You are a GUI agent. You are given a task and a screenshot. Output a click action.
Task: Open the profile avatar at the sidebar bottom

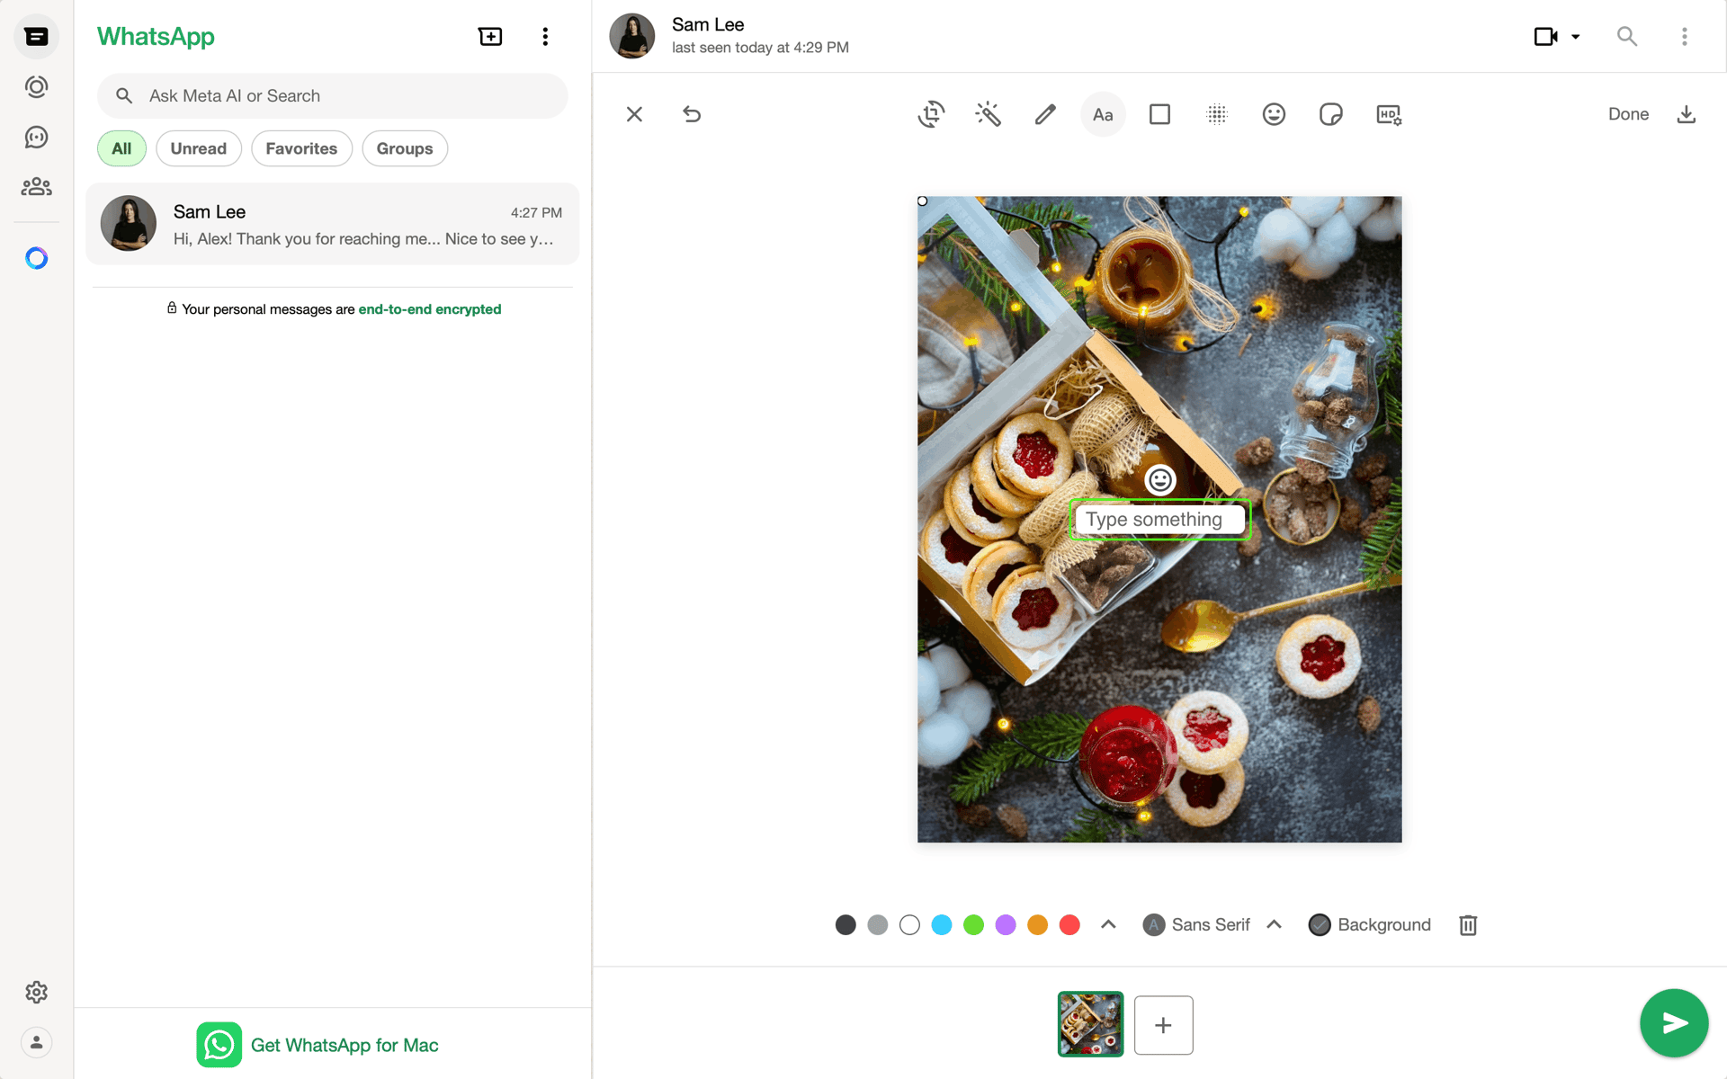coord(36,1042)
